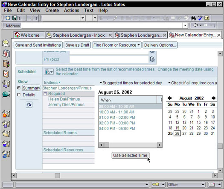The height and width of the screenshot is (189, 224).
Task: Select August 27 in the calendar
Action: [x=184, y=133]
